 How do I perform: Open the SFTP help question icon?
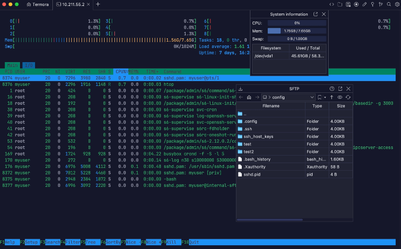[332, 89]
